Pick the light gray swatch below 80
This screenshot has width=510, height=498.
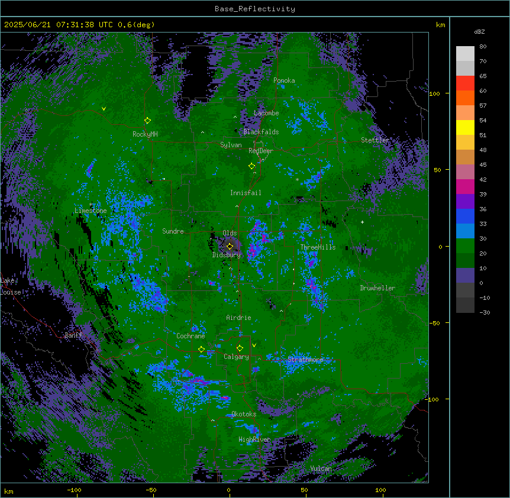click(x=465, y=54)
